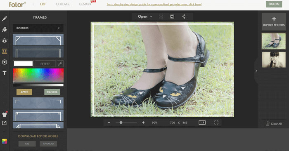Click the FFFFFF hex color field
The width and height of the screenshot is (289, 151).
(45, 64)
